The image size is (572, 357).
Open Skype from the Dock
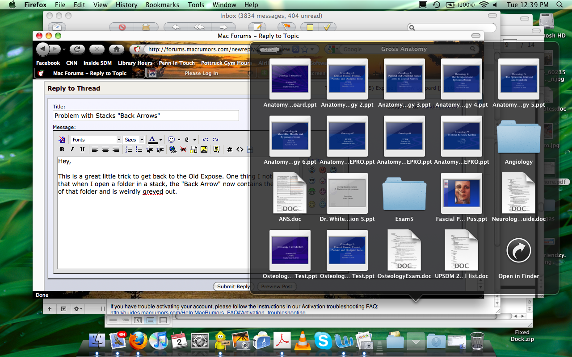pos(323,341)
